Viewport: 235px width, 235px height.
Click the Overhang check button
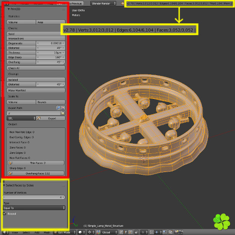[21, 62]
